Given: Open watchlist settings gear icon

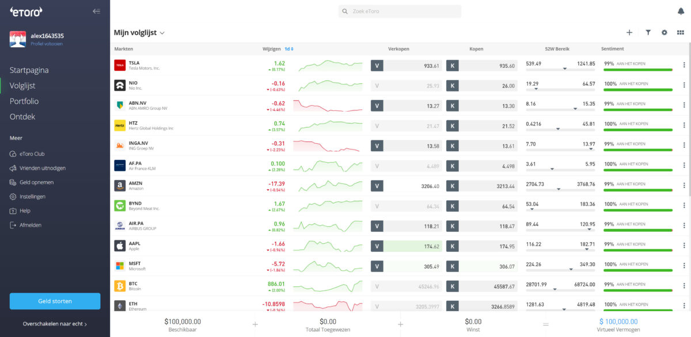Looking at the screenshot, I should pos(664,33).
